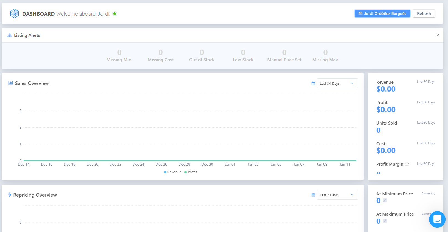Click the dashboard logo icon
Screen dimensions: 448x232
(14, 13)
